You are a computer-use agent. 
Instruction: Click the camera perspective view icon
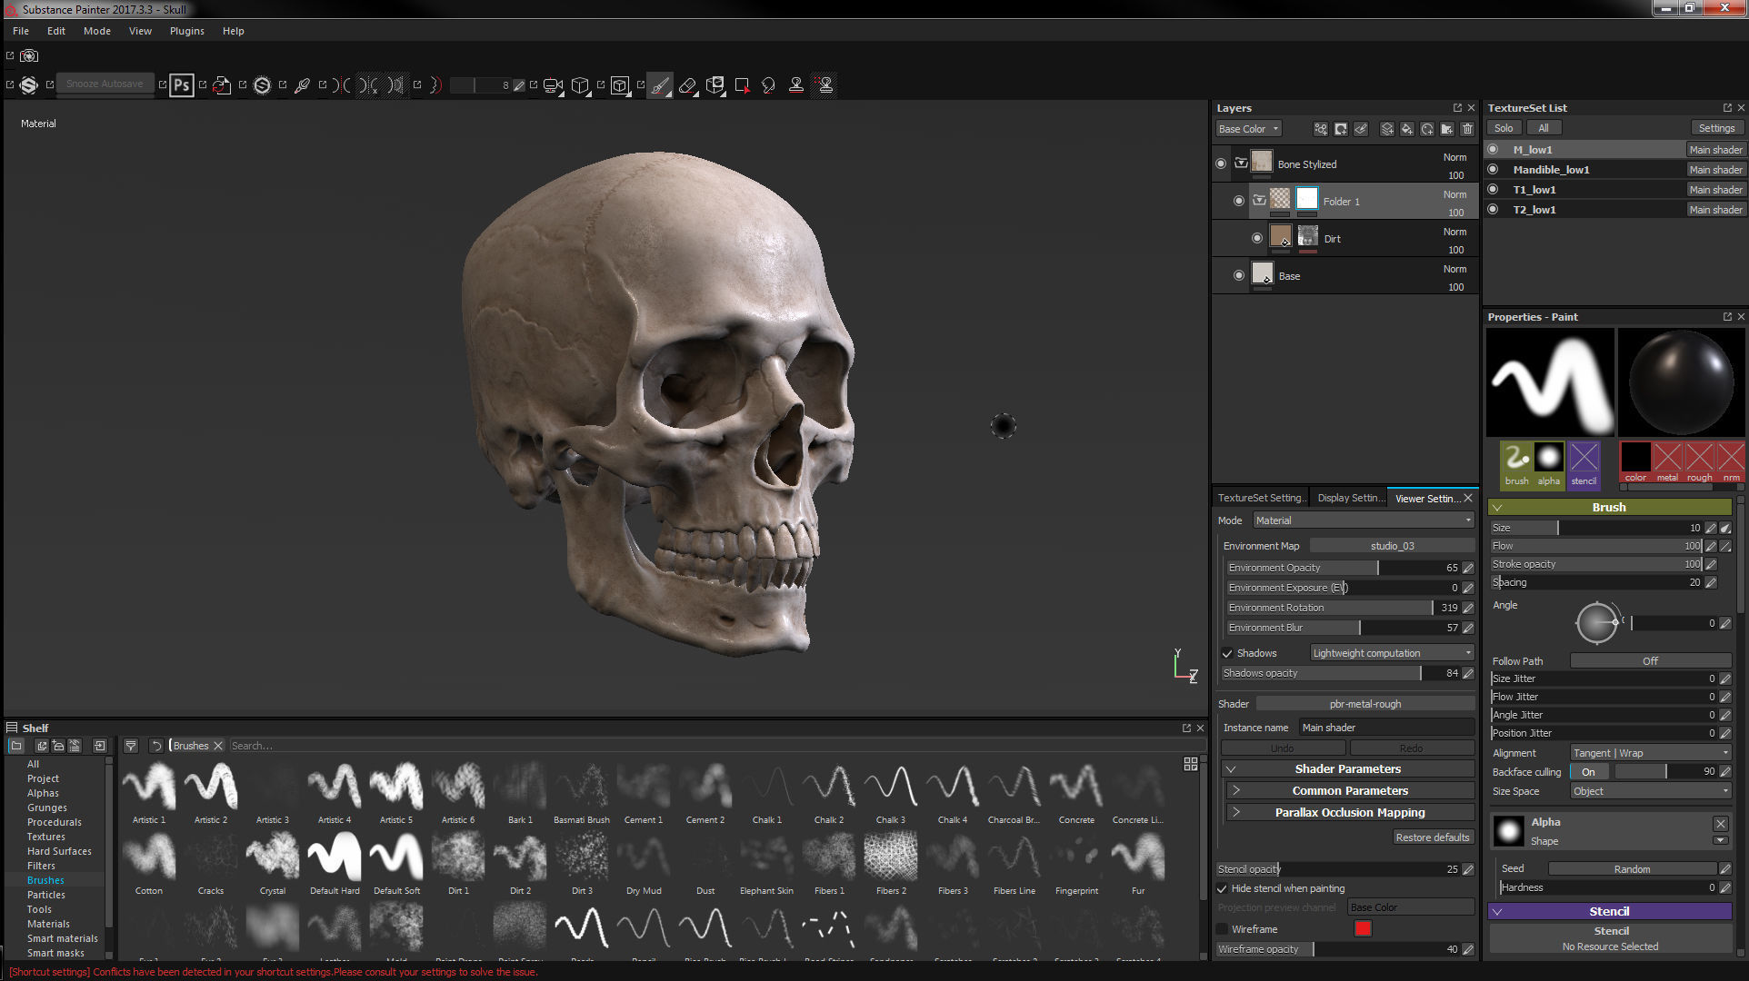pyautogui.click(x=552, y=85)
